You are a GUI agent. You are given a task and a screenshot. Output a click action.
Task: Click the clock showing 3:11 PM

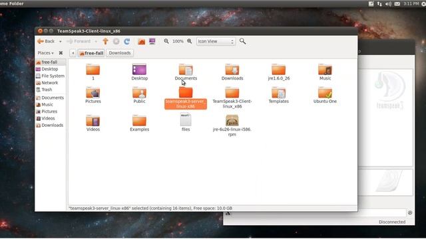click(x=411, y=3)
